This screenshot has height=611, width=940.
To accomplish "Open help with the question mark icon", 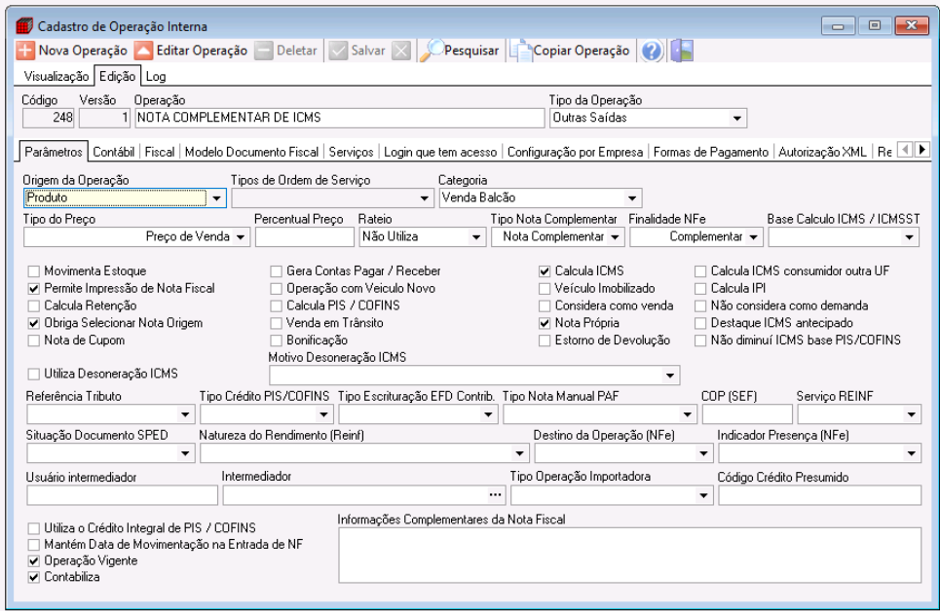I will tap(652, 51).
